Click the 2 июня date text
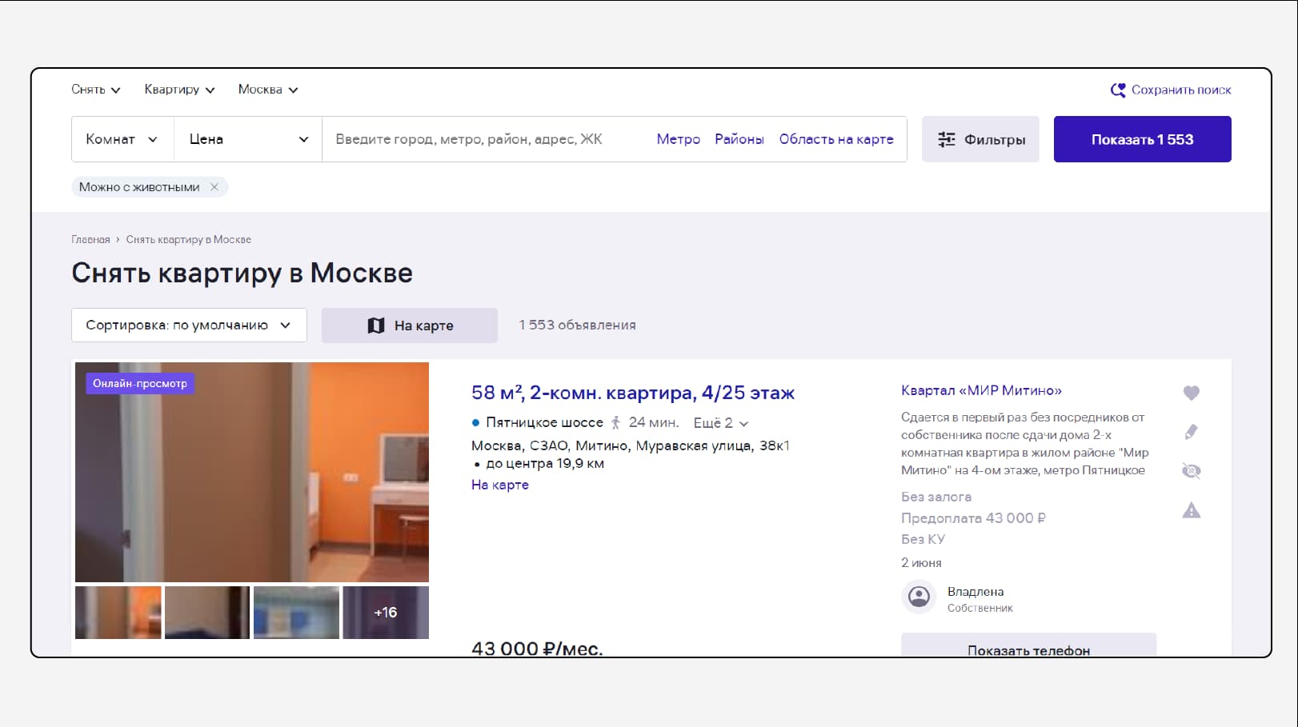Viewport: 1298px width, 727px height. point(921,563)
